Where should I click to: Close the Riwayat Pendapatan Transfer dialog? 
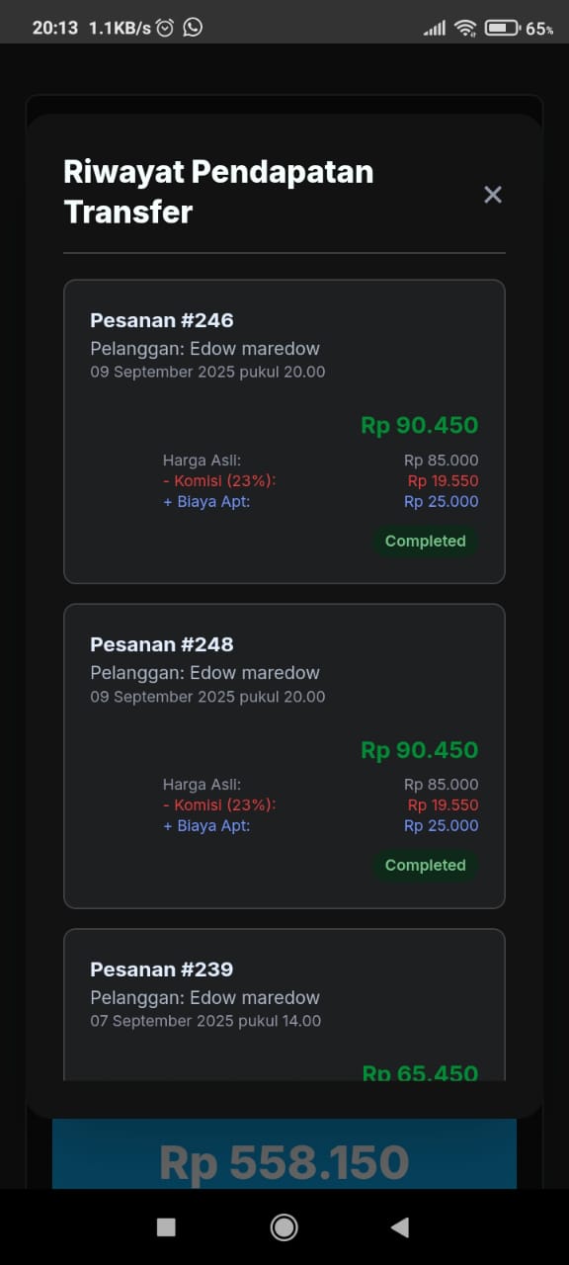[493, 195]
